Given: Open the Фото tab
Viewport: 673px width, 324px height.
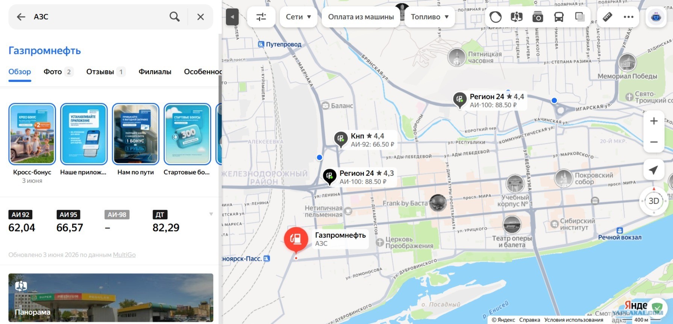Looking at the screenshot, I should pyautogui.click(x=58, y=72).
